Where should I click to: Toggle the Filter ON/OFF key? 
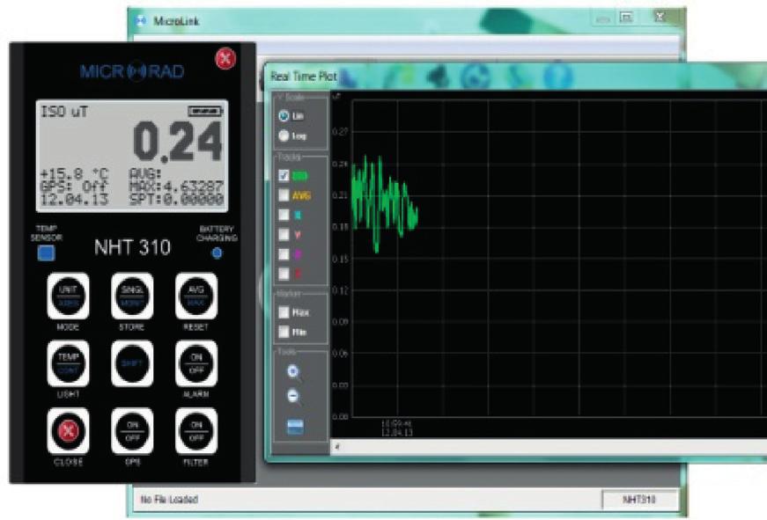pos(196,431)
